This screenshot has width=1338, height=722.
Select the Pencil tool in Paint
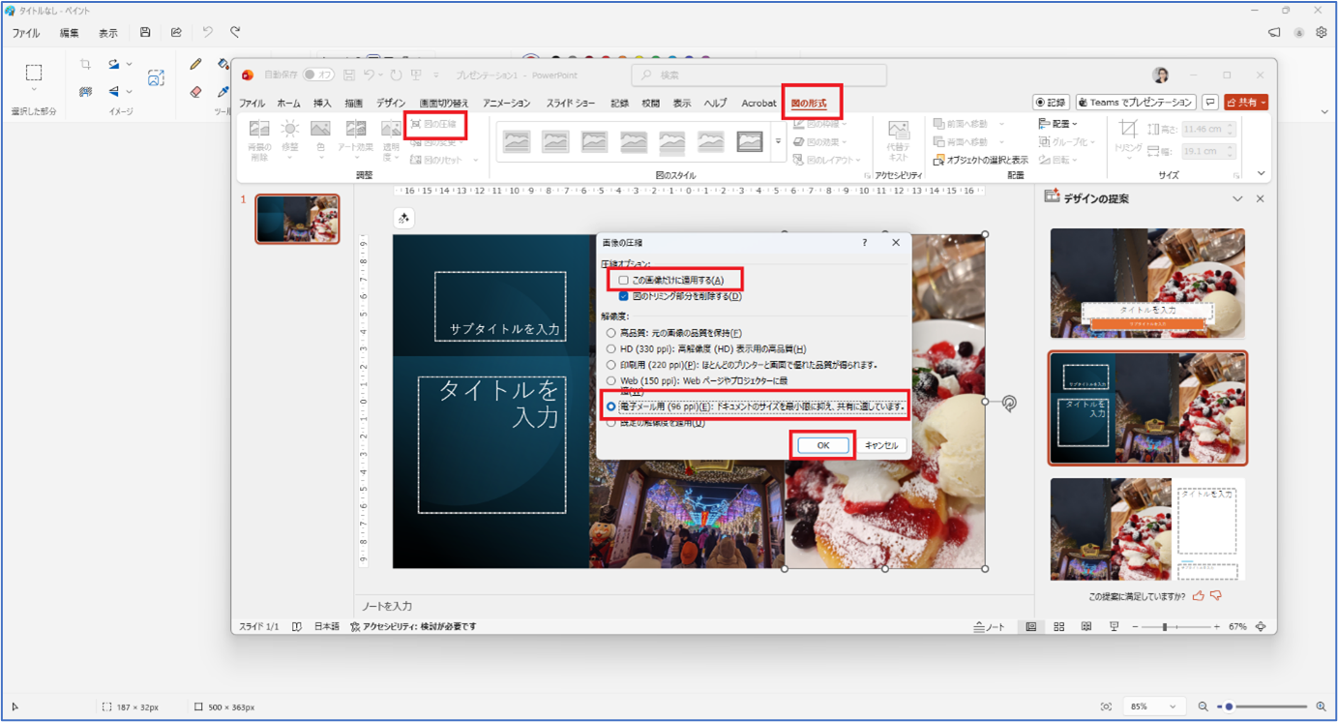click(x=195, y=65)
